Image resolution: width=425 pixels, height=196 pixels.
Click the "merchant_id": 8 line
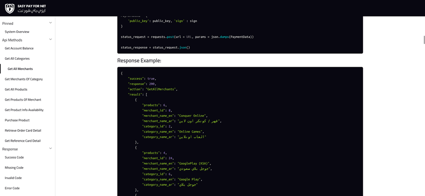click(x=157, y=111)
